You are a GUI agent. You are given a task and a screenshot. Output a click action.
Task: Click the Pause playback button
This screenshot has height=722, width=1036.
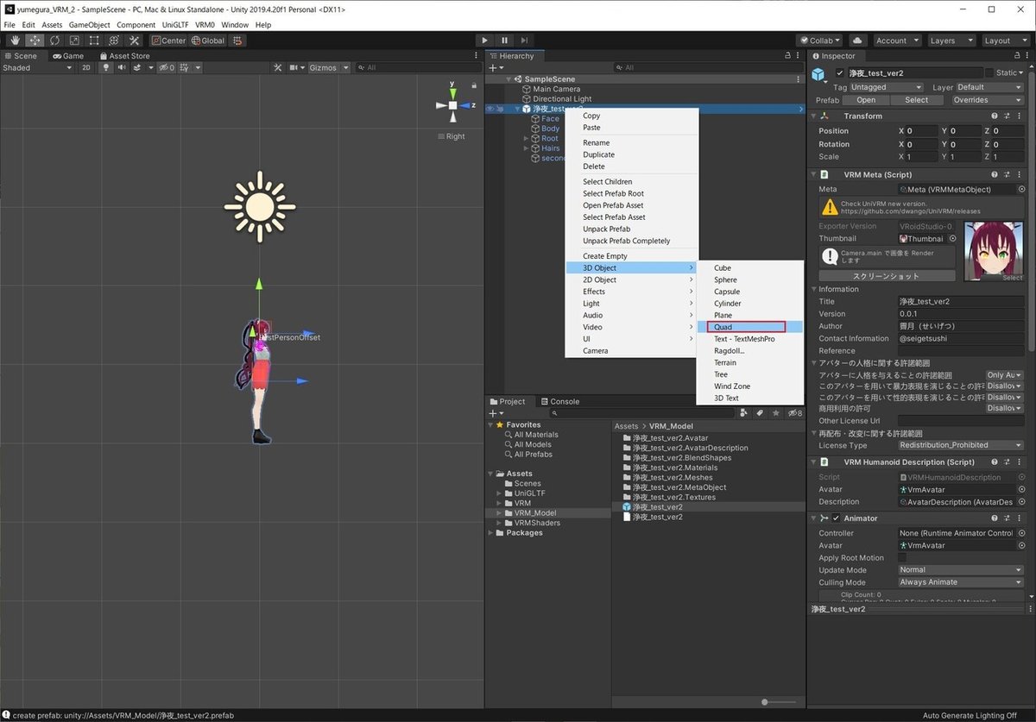(505, 41)
